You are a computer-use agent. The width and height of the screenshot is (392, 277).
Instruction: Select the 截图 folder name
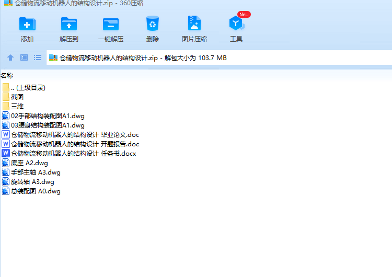[x=17, y=97]
